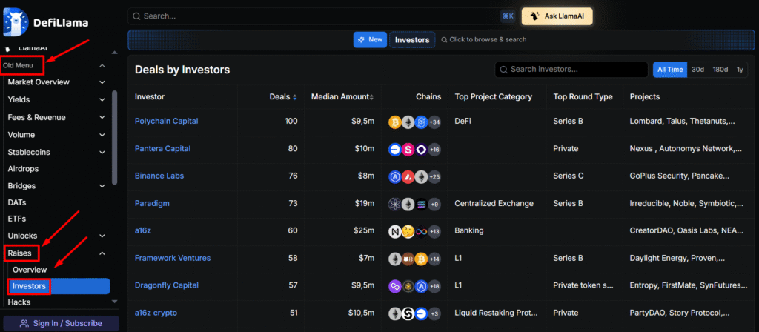Switch time range to 1y
The image size is (759, 332).
(x=739, y=70)
